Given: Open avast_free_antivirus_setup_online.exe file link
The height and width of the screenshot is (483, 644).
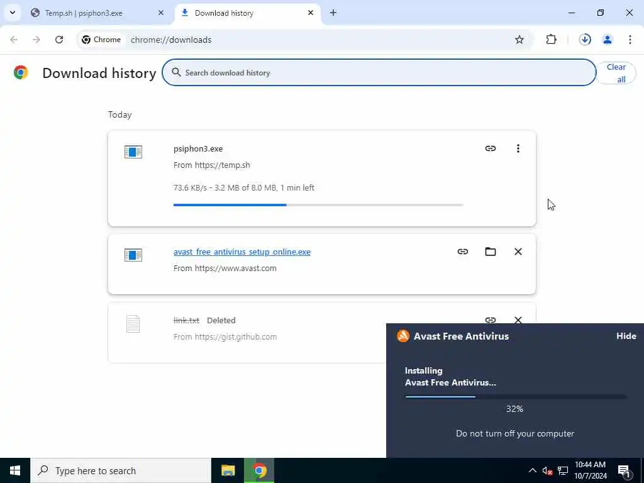Looking at the screenshot, I should tap(242, 252).
